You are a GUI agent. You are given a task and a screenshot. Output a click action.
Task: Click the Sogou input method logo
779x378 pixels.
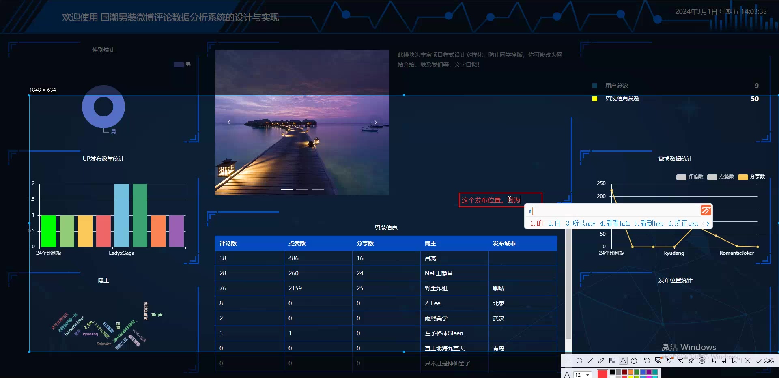click(x=706, y=210)
